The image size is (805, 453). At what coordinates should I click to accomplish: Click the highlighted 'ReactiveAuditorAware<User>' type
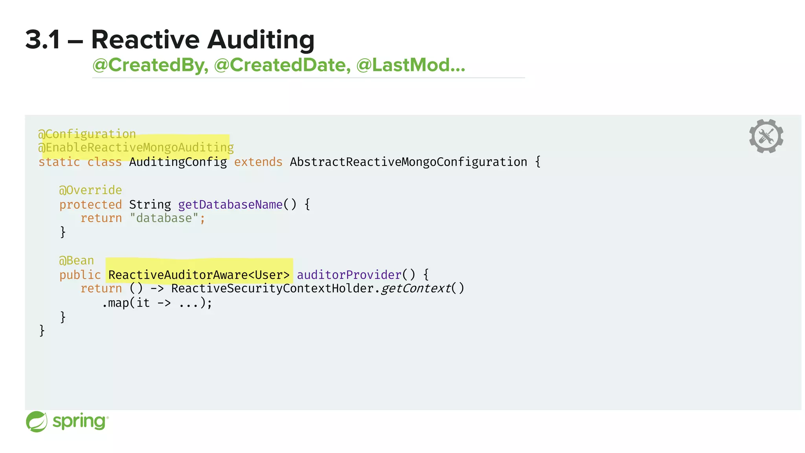pyautogui.click(x=199, y=274)
